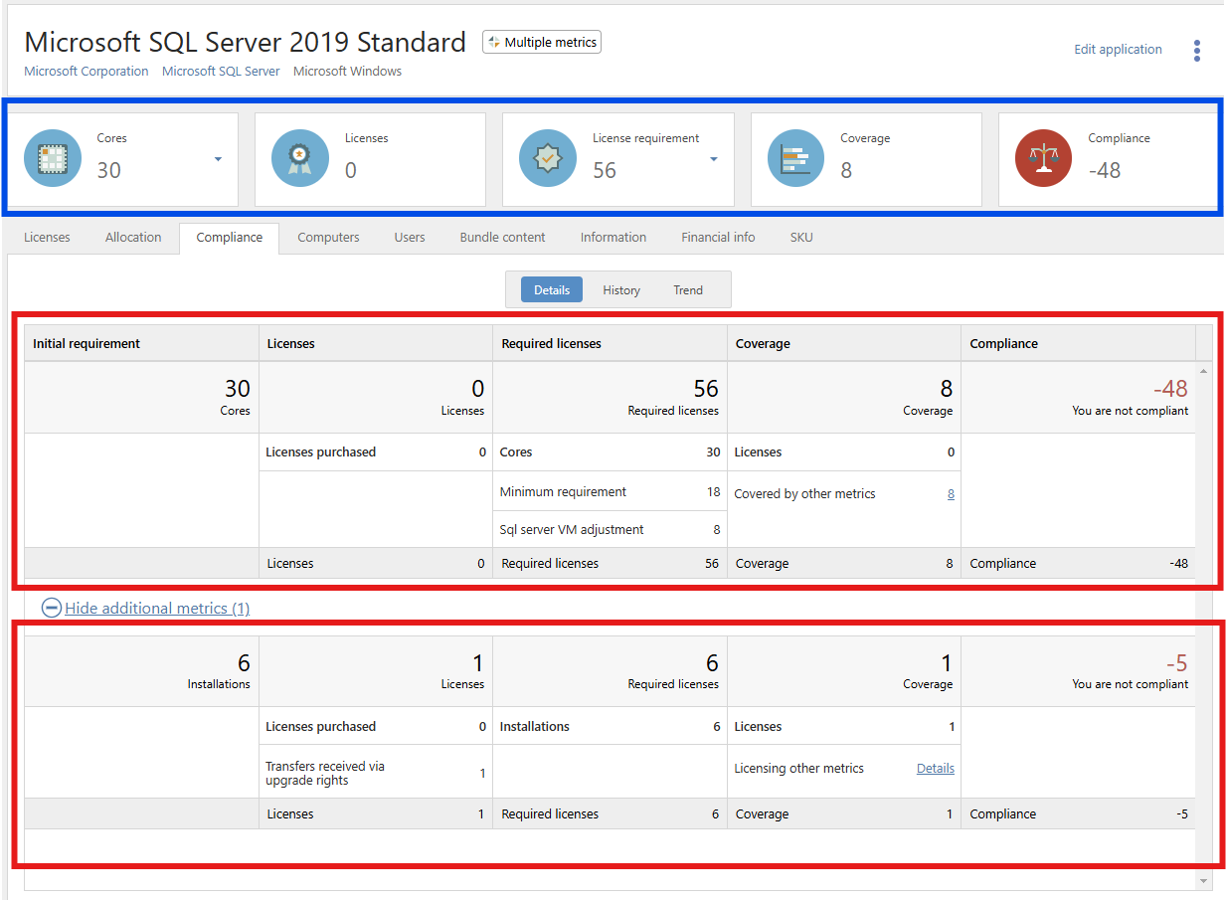Click the table scrollbar up arrow
Image resolution: width=1226 pixels, height=900 pixels.
tap(1205, 371)
